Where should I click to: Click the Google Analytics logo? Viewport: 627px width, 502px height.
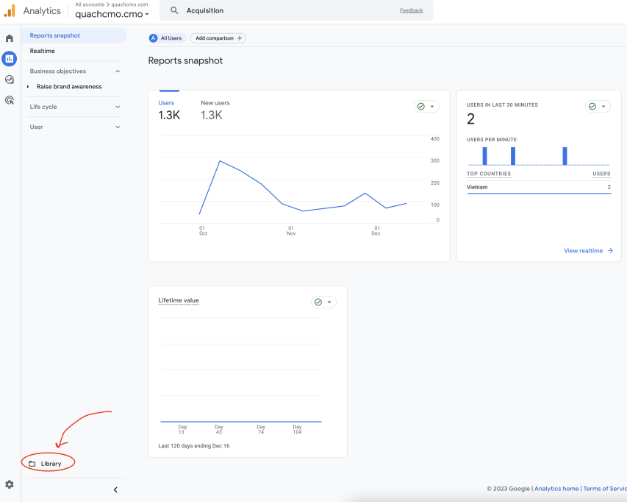pyautogui.click(x=10, y=11)
